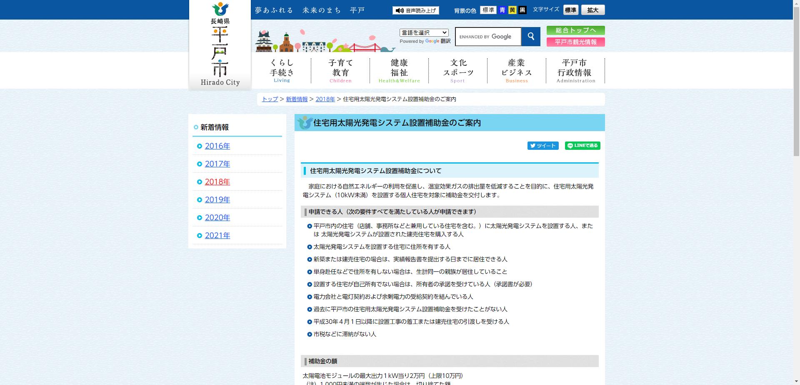800x385 pixels.
Task: Enable 拡大 text size
Action: click(593, 10)
